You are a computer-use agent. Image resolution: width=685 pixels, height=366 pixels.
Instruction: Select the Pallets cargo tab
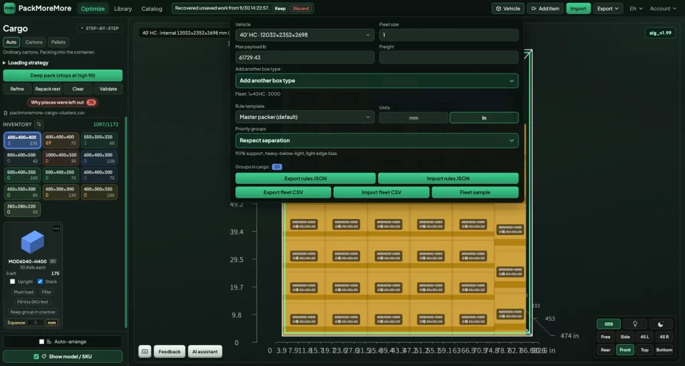58,42
